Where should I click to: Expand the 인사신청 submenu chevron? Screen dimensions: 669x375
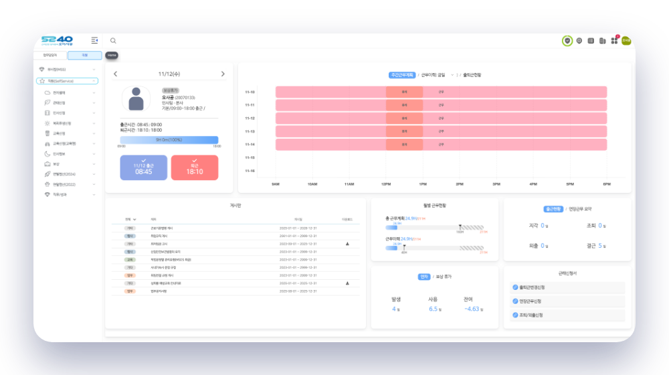tap(94, 113)
